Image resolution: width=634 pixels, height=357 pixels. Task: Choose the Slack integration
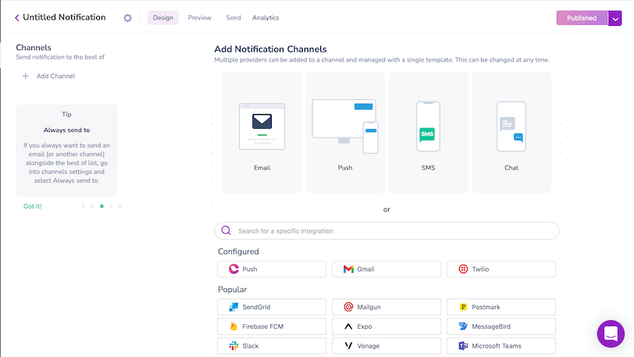[272, 345]
